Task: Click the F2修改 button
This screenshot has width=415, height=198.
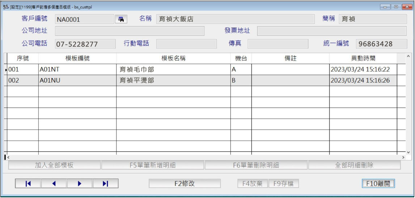Action: pos(185,184)
